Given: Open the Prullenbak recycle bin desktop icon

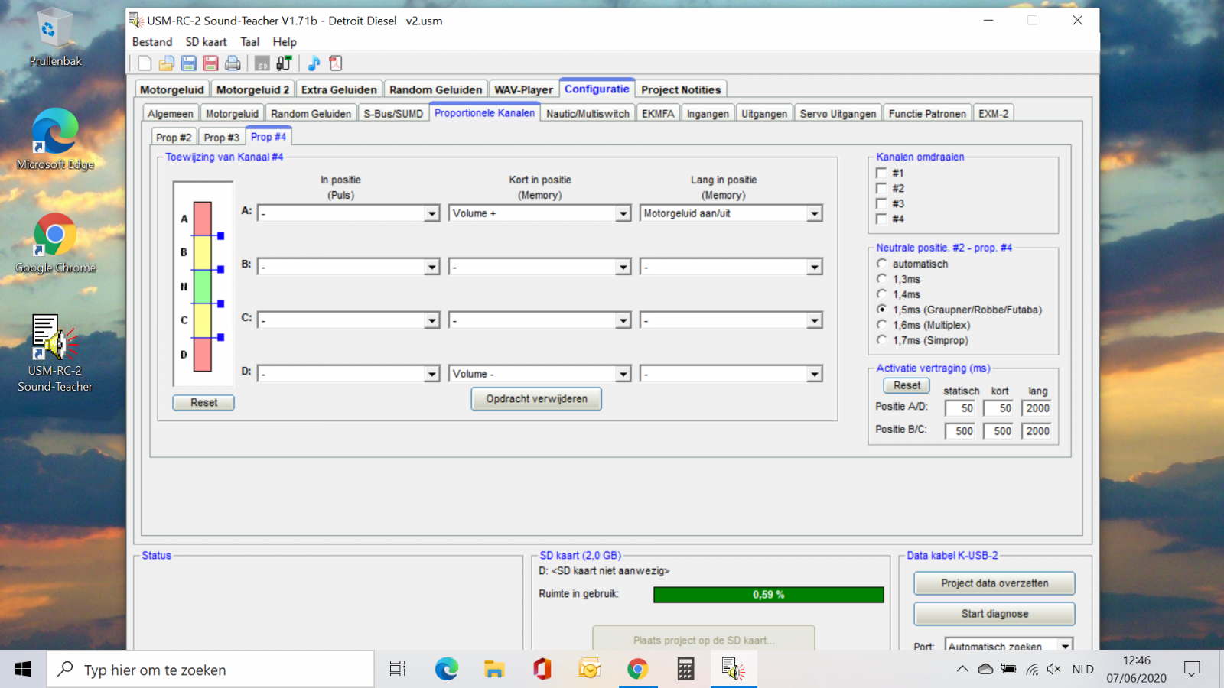Looking at the screenshot, I should pos(55,37).
